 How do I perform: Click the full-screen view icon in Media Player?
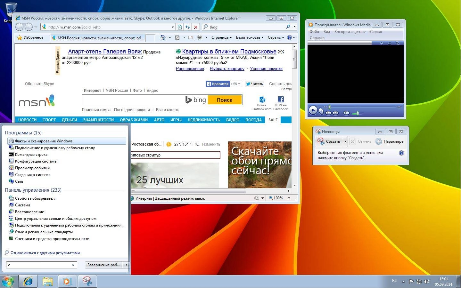tap(390, 43)
